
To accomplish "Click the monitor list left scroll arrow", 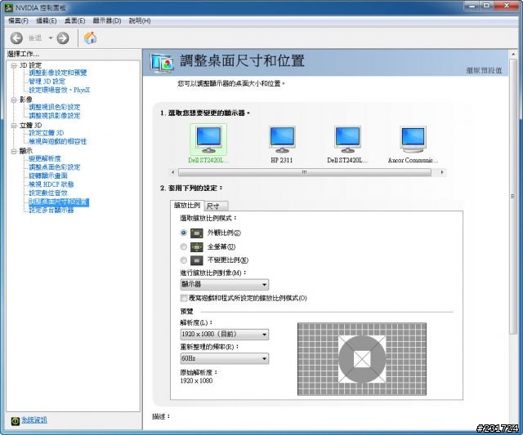I will [x=172, y=172].
